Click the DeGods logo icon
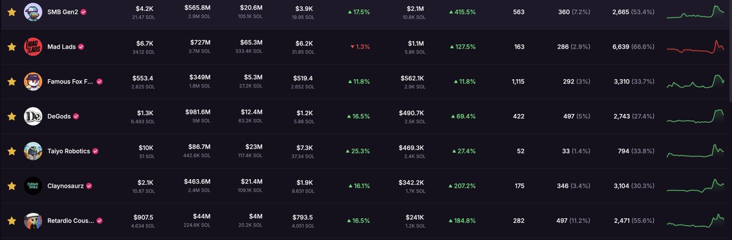 click(33, 116)
